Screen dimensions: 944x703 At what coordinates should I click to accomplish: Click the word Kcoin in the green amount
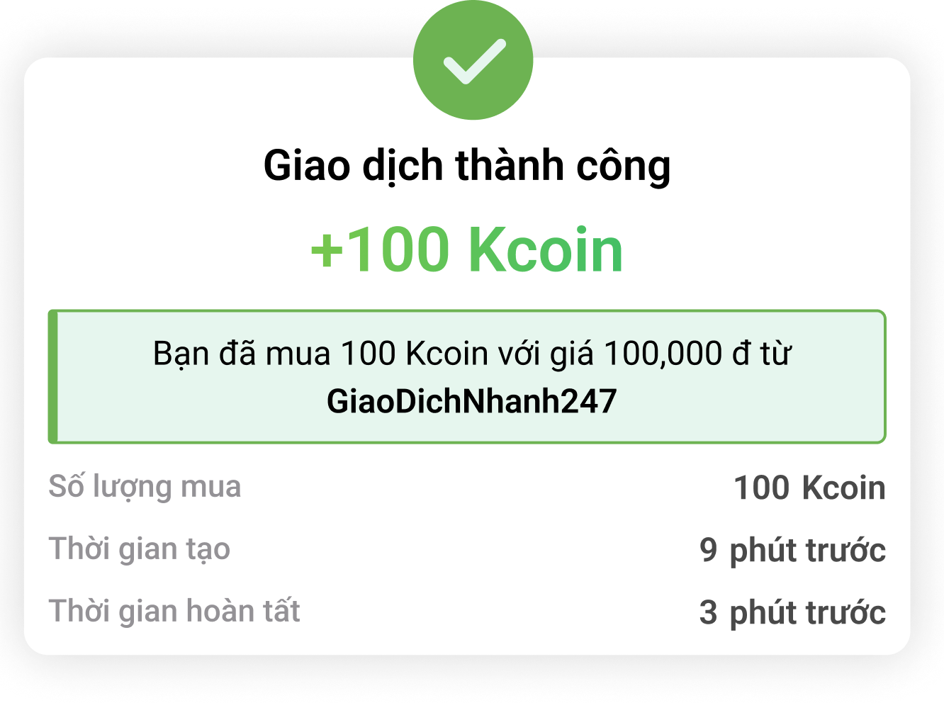pos(546,249)
